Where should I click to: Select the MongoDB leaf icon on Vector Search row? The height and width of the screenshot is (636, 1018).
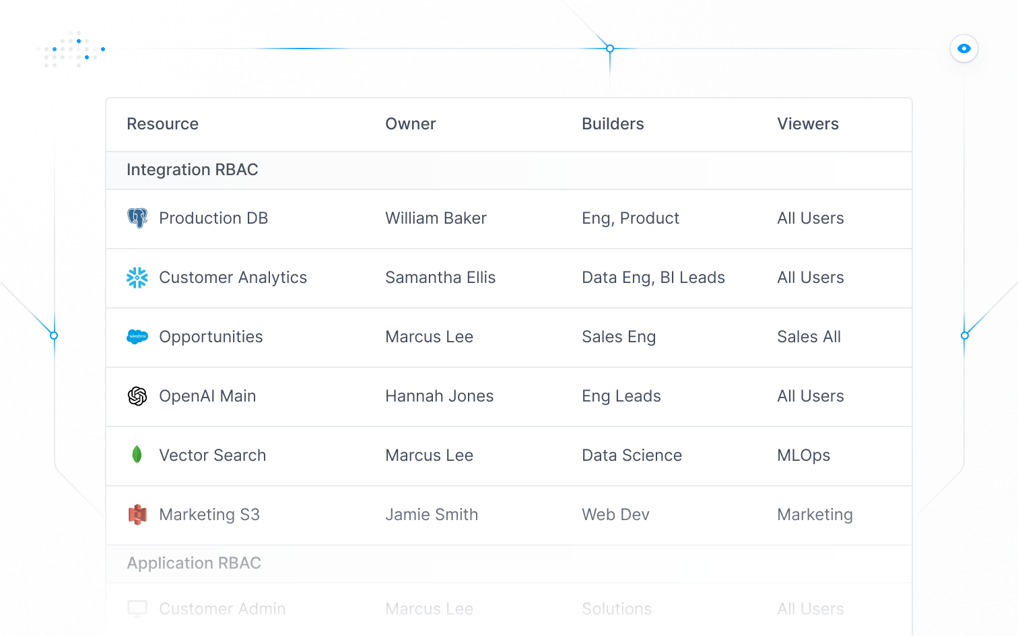(x=137, y=455)
